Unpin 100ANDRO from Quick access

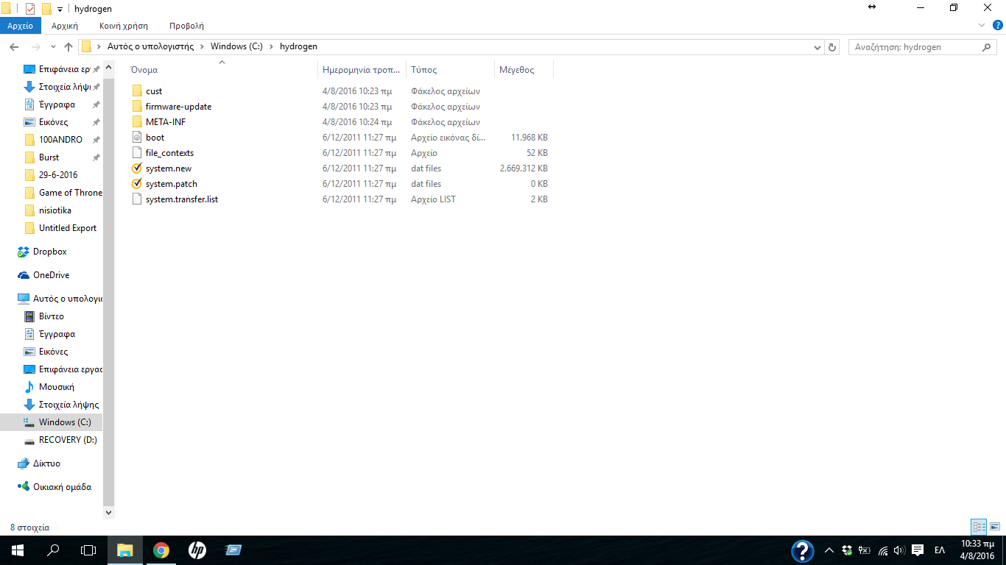point(96,140)
